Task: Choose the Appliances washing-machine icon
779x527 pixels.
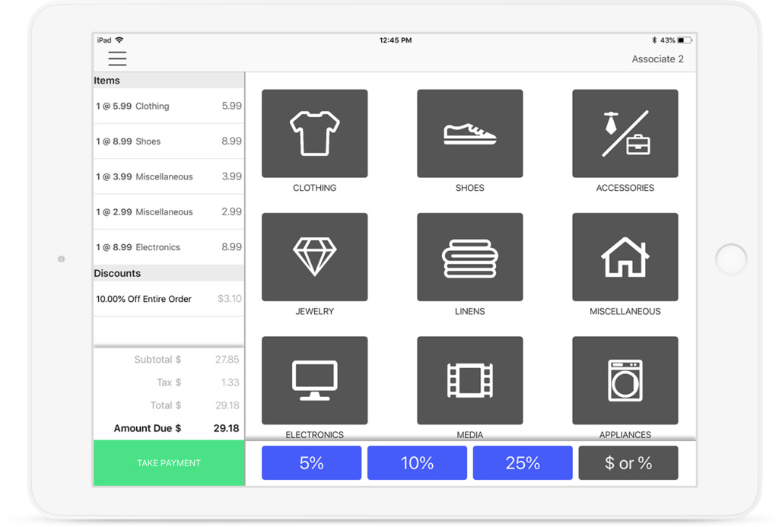Action: [x=625, y=379]
